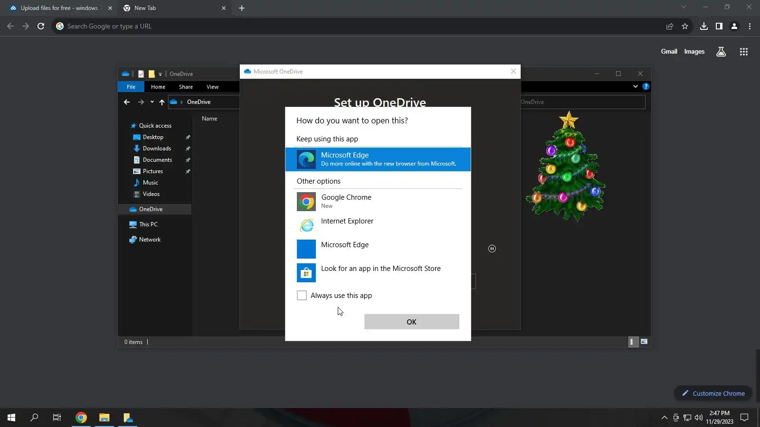This screenshot has width=760, height=427.
Task: Select the highlighted Microsoft Edge new browser entry
Action: (378, 159)
